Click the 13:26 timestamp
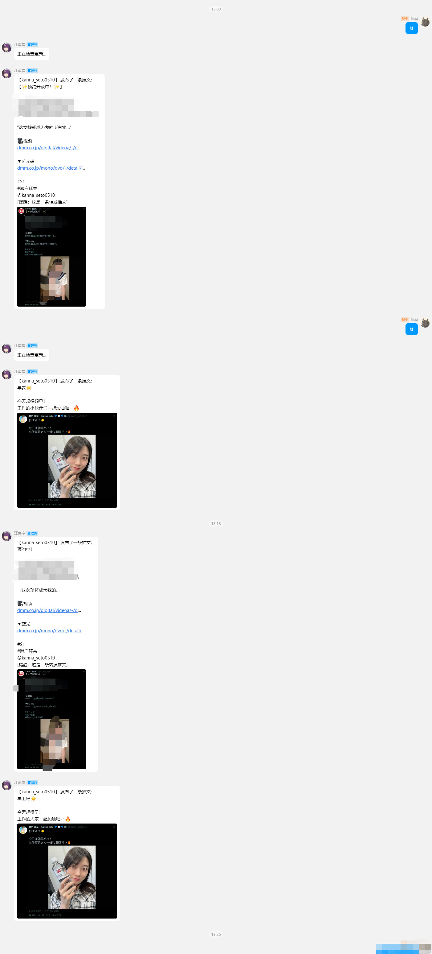This screenshot has width=432, height=954. pos(216,934)
